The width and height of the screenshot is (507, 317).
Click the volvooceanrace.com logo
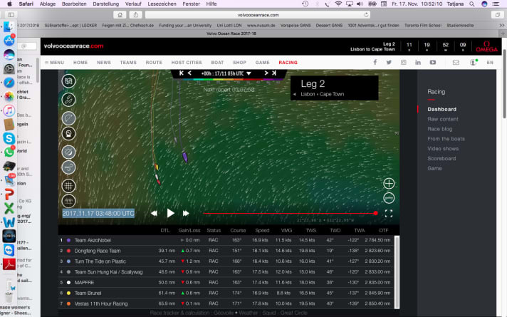[x=74, y=46]
